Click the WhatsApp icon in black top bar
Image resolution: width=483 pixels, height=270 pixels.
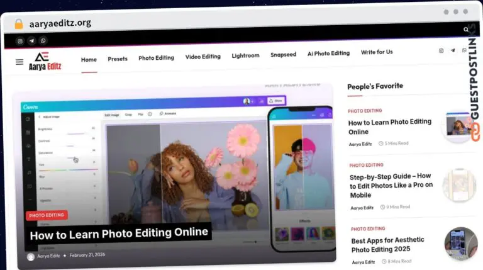43,41
